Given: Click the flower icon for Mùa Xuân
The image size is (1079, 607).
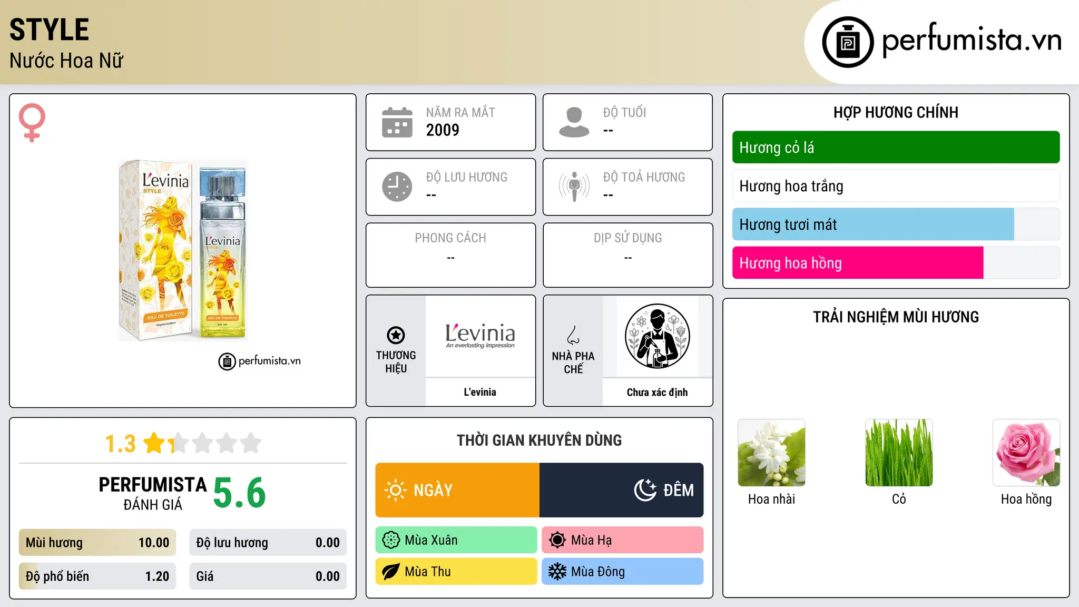Looking at the screenshot, I should pos(391,540).
